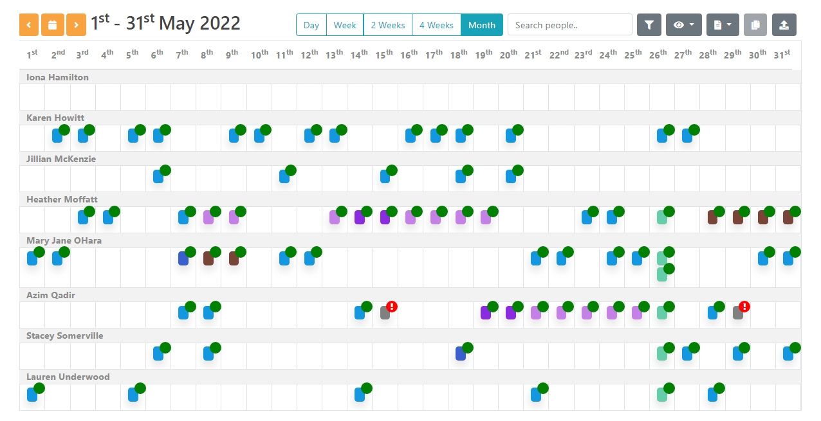Open Stacey Somerville's dark blue shift on 18th
The width and height of the screenshot is (821, 421).
pos(460,354)
